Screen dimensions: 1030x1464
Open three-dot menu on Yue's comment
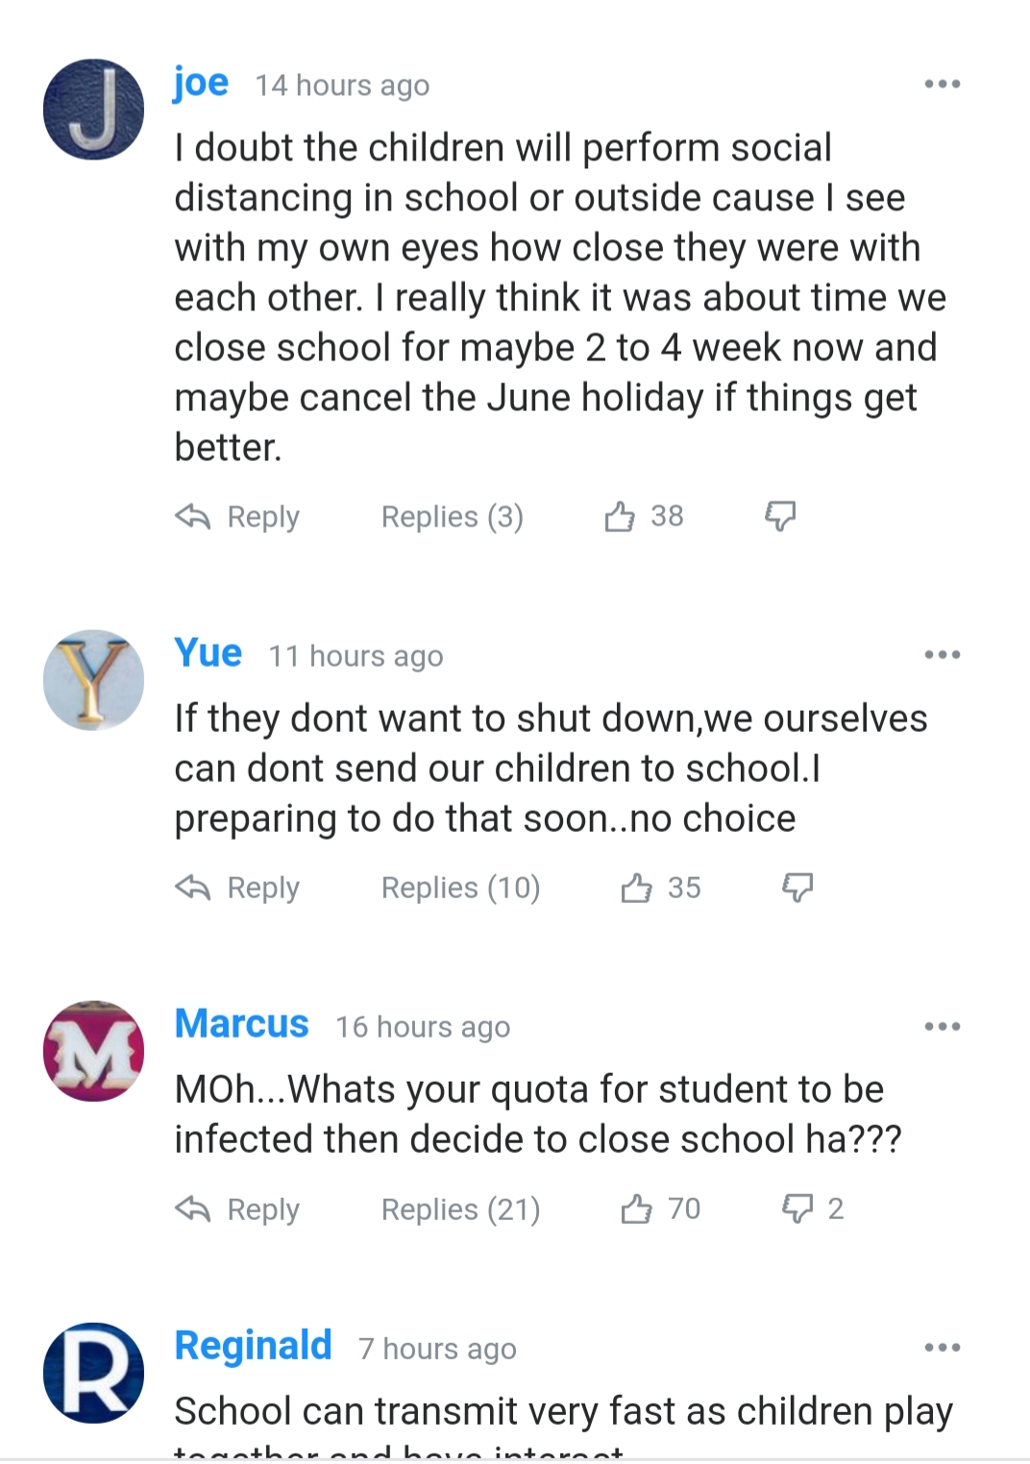point(942,655)
